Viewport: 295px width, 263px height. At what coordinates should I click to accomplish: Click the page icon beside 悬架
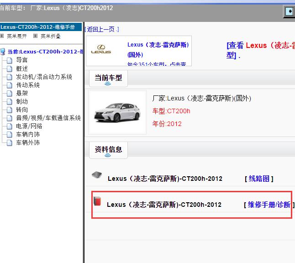pos(10,93)
